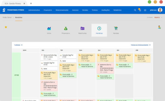Open the hamburger menu icon
This screenshot has height=101, width=165.
click(x=145, y=10)
